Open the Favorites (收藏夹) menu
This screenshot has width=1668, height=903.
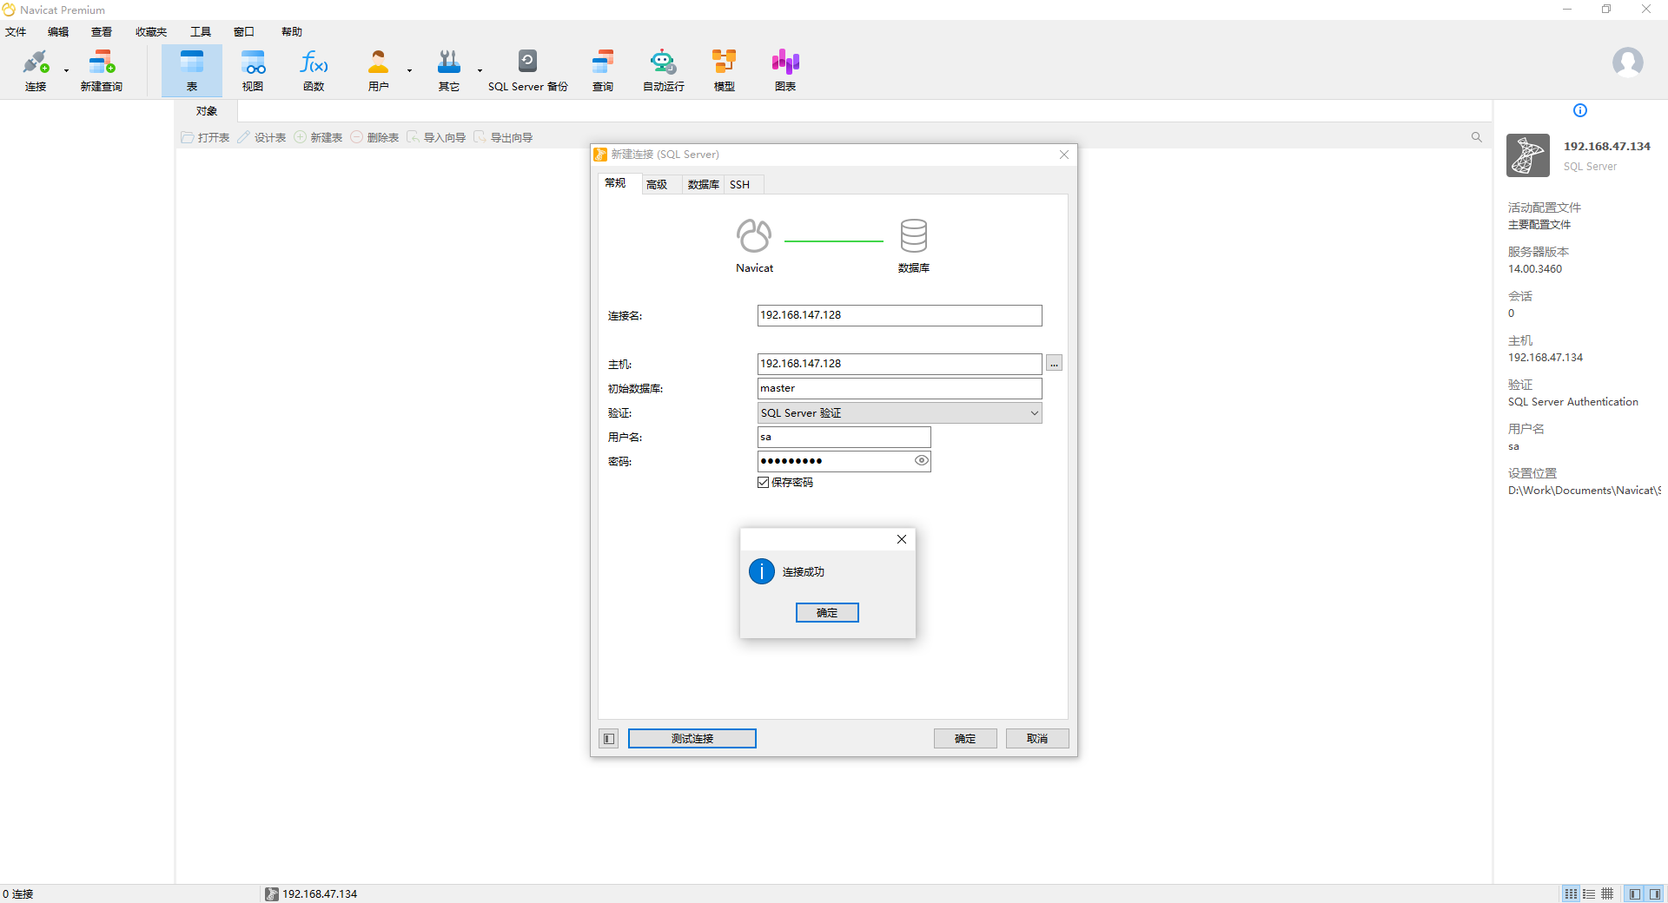point(151,32)
